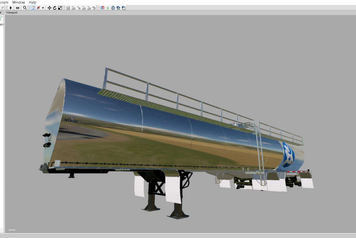This screenshot has height=238, width=356.
Task: Click the green Reload icon
Action: tap(107, 8)
